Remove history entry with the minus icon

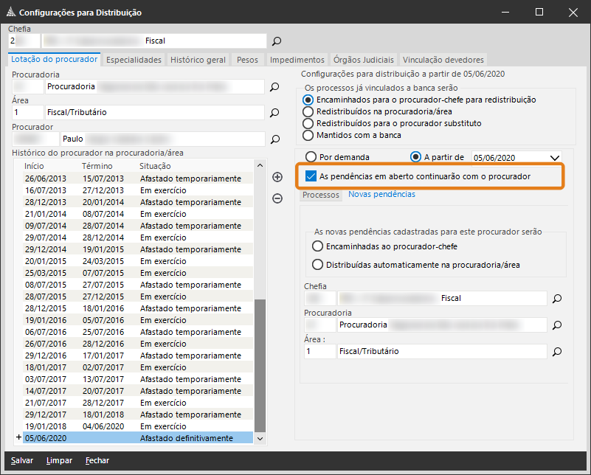[277, 198]
